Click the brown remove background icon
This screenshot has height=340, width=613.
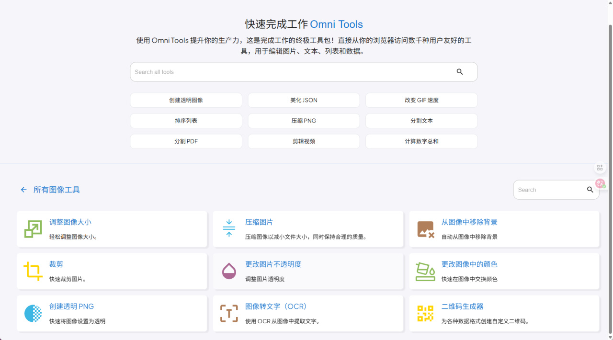point(425,229)
